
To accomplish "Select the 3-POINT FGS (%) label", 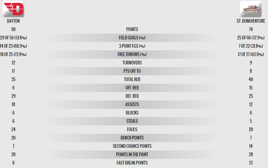I will (x=132, y=46).
